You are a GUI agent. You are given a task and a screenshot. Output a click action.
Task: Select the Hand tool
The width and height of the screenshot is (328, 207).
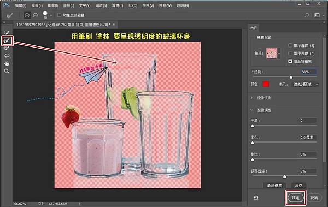[x=7, y=63]
